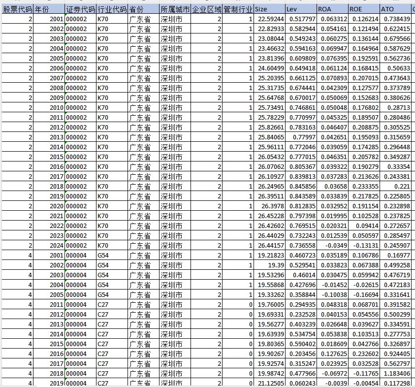The image size is (415, 387).
Task: Click the Size cell 19.39
Action: pos(269,265)
